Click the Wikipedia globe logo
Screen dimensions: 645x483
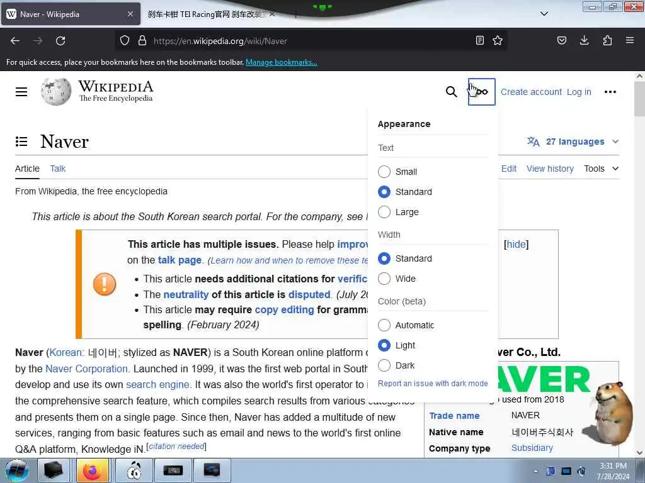pos(56,92)
